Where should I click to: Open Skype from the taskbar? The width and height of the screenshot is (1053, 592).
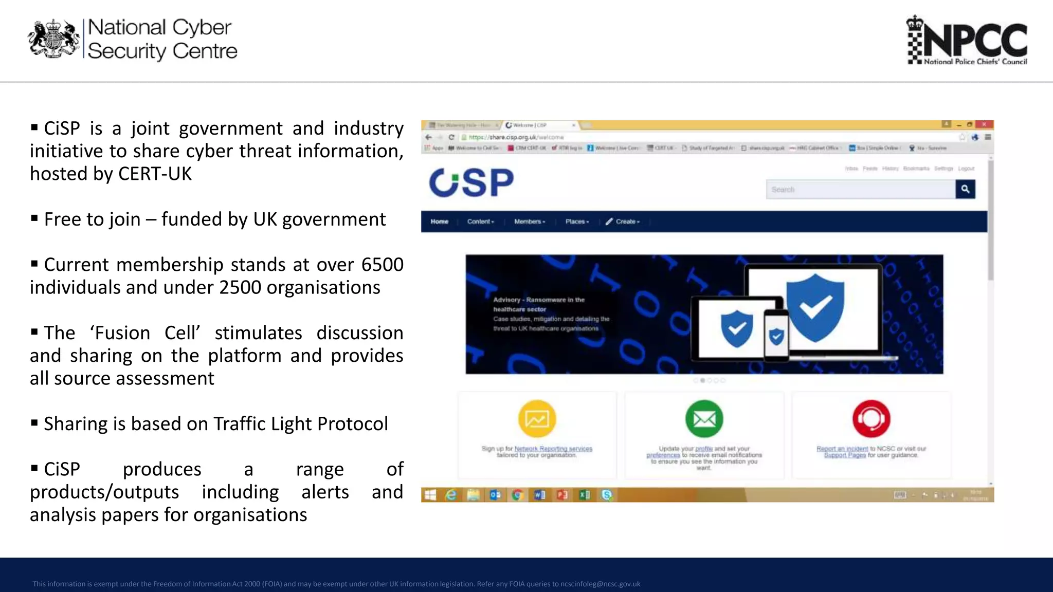[607, 495]
